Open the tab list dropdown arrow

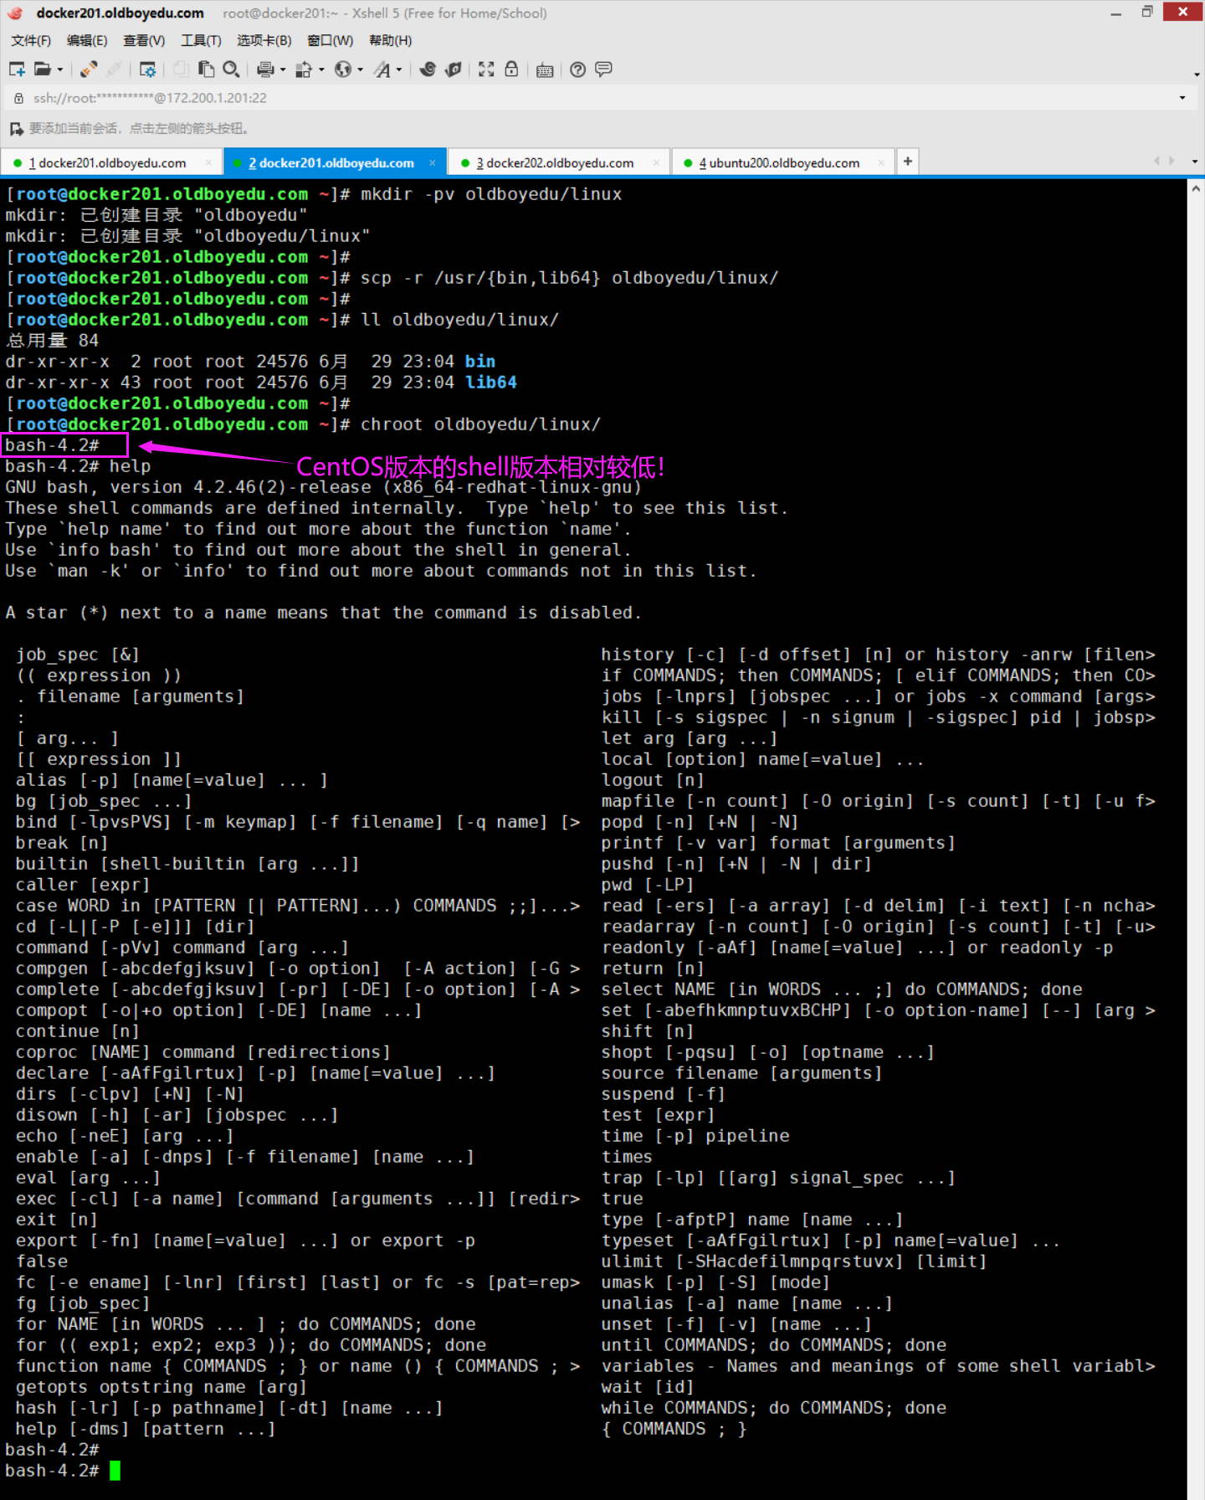click(1194, 162)
